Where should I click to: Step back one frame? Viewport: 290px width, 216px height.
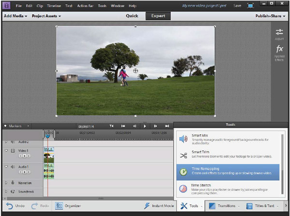(x=135, y=126)
